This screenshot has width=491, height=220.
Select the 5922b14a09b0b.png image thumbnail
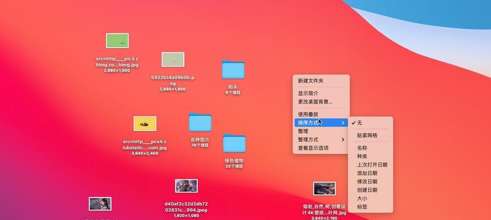[x=173, y=59]
